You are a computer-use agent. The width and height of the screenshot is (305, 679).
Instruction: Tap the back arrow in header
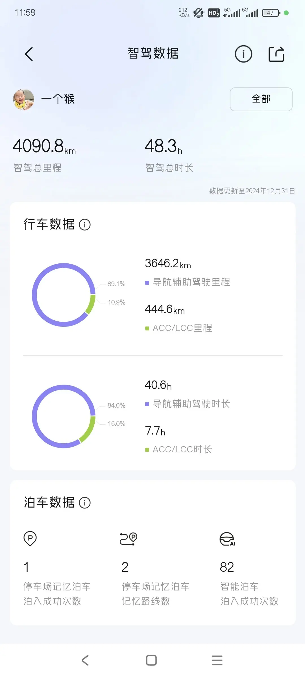(x=29, y=54)
